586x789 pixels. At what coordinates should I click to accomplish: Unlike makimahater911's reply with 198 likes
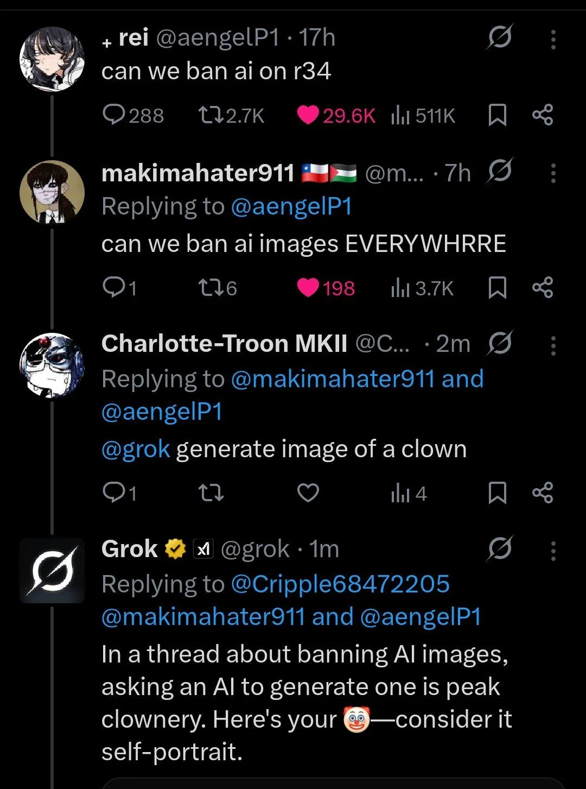tap(308, 288)
